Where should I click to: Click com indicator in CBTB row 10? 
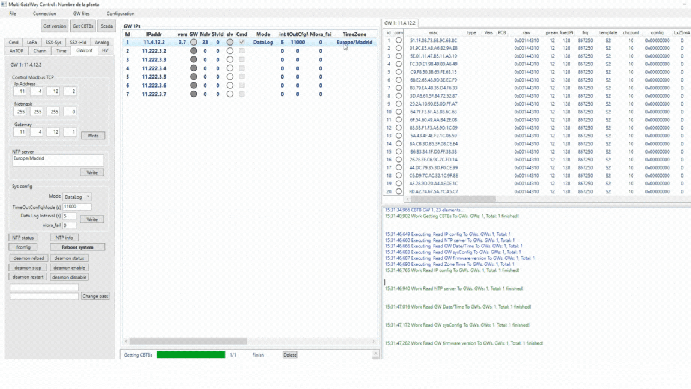pyautogui.click(x=398, y=112)
